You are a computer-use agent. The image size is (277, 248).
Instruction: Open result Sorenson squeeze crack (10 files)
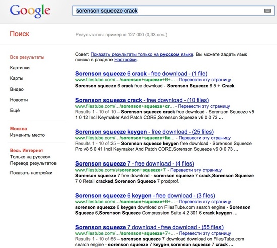point(142,100)
